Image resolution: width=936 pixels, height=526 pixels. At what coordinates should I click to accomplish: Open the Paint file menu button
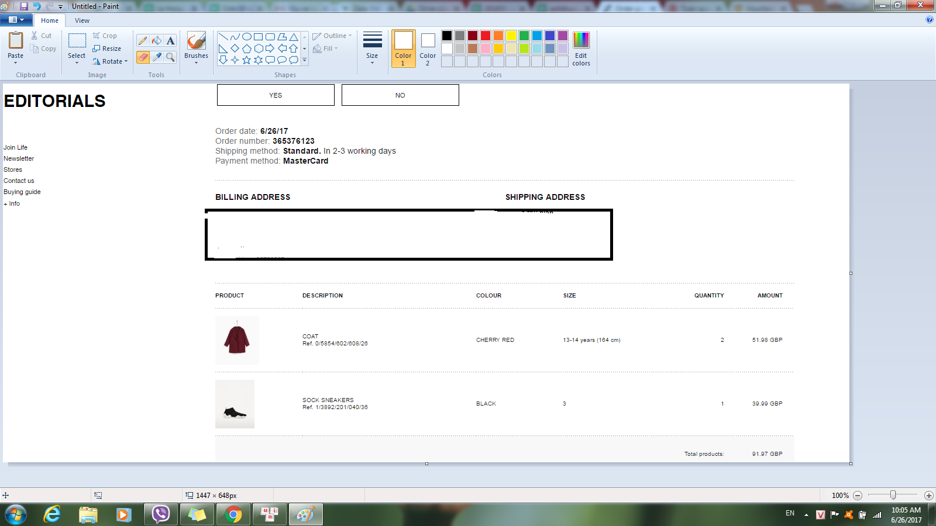click(x=16, y=20)
